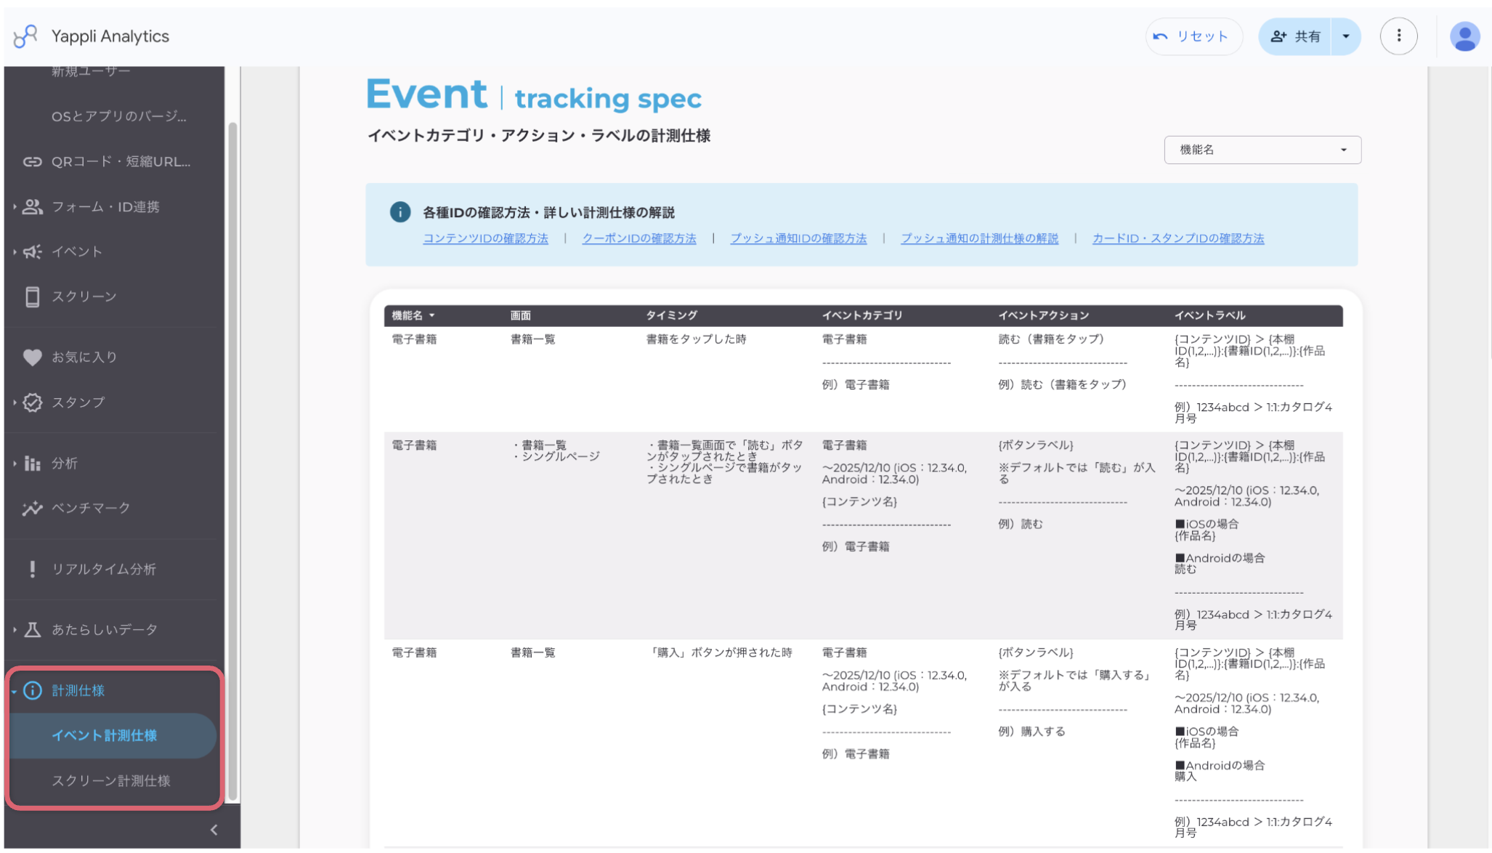Click the 共有 share button
1492x853 pixels.
pyautogui.click(x=1295, y=36)
